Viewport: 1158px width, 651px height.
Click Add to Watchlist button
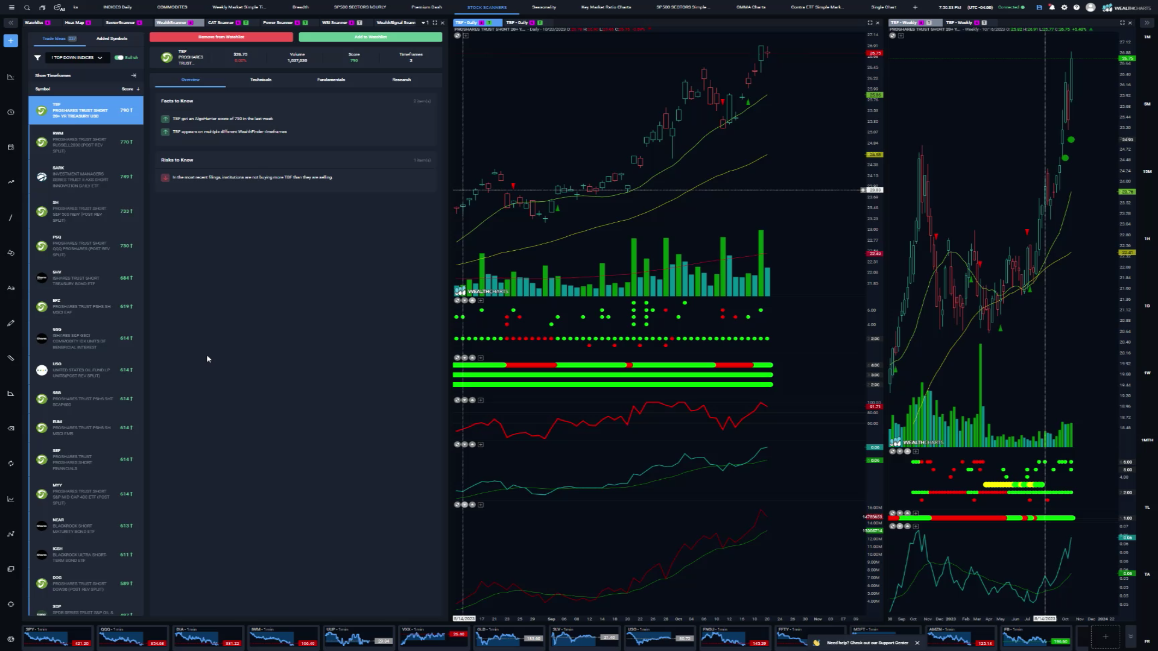click(370, 37)
